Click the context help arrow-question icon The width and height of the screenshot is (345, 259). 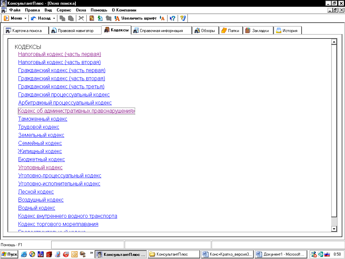point(172,18)
